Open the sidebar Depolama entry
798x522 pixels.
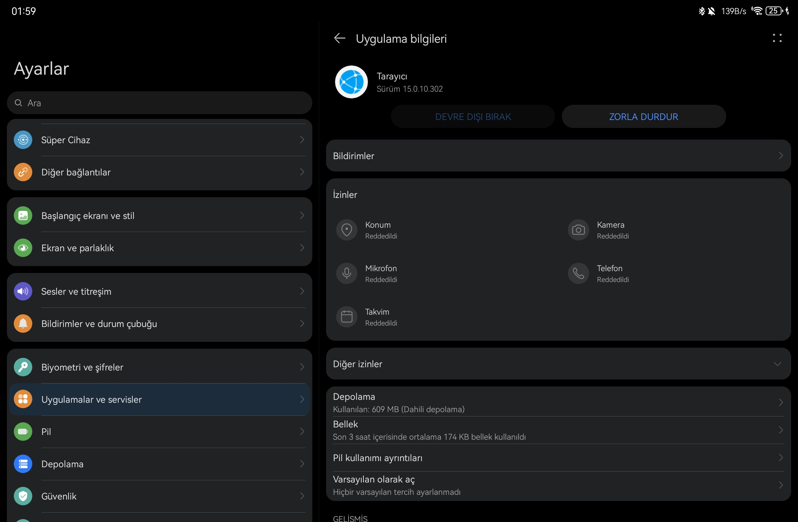(x=160, y=464)
